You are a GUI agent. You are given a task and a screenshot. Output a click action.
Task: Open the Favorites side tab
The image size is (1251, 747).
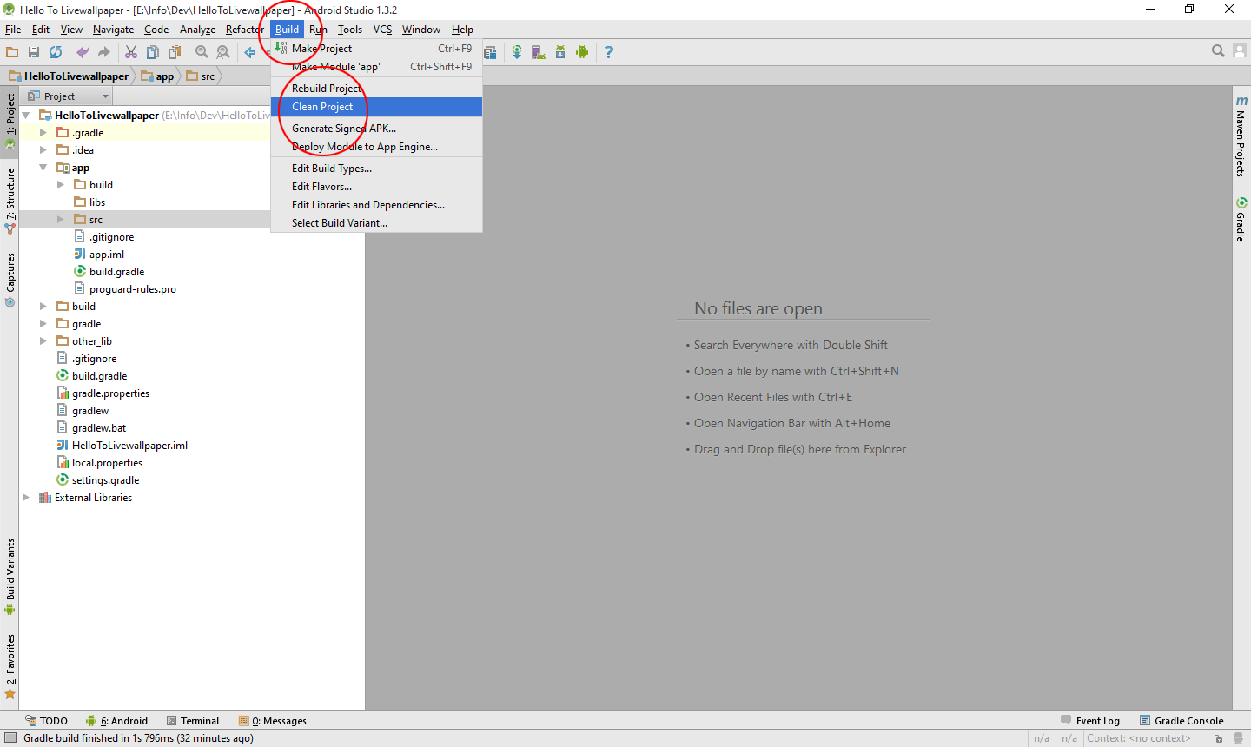click(x=10, y=666)
